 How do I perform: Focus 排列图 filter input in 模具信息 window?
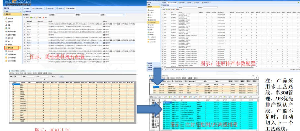click(x=90, y=14)
